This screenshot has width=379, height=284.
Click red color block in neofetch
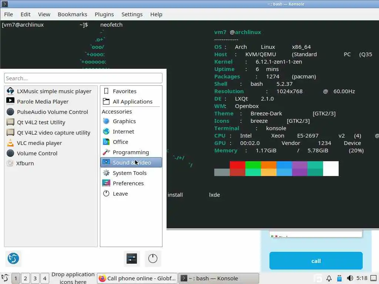[x=237, y=169]
